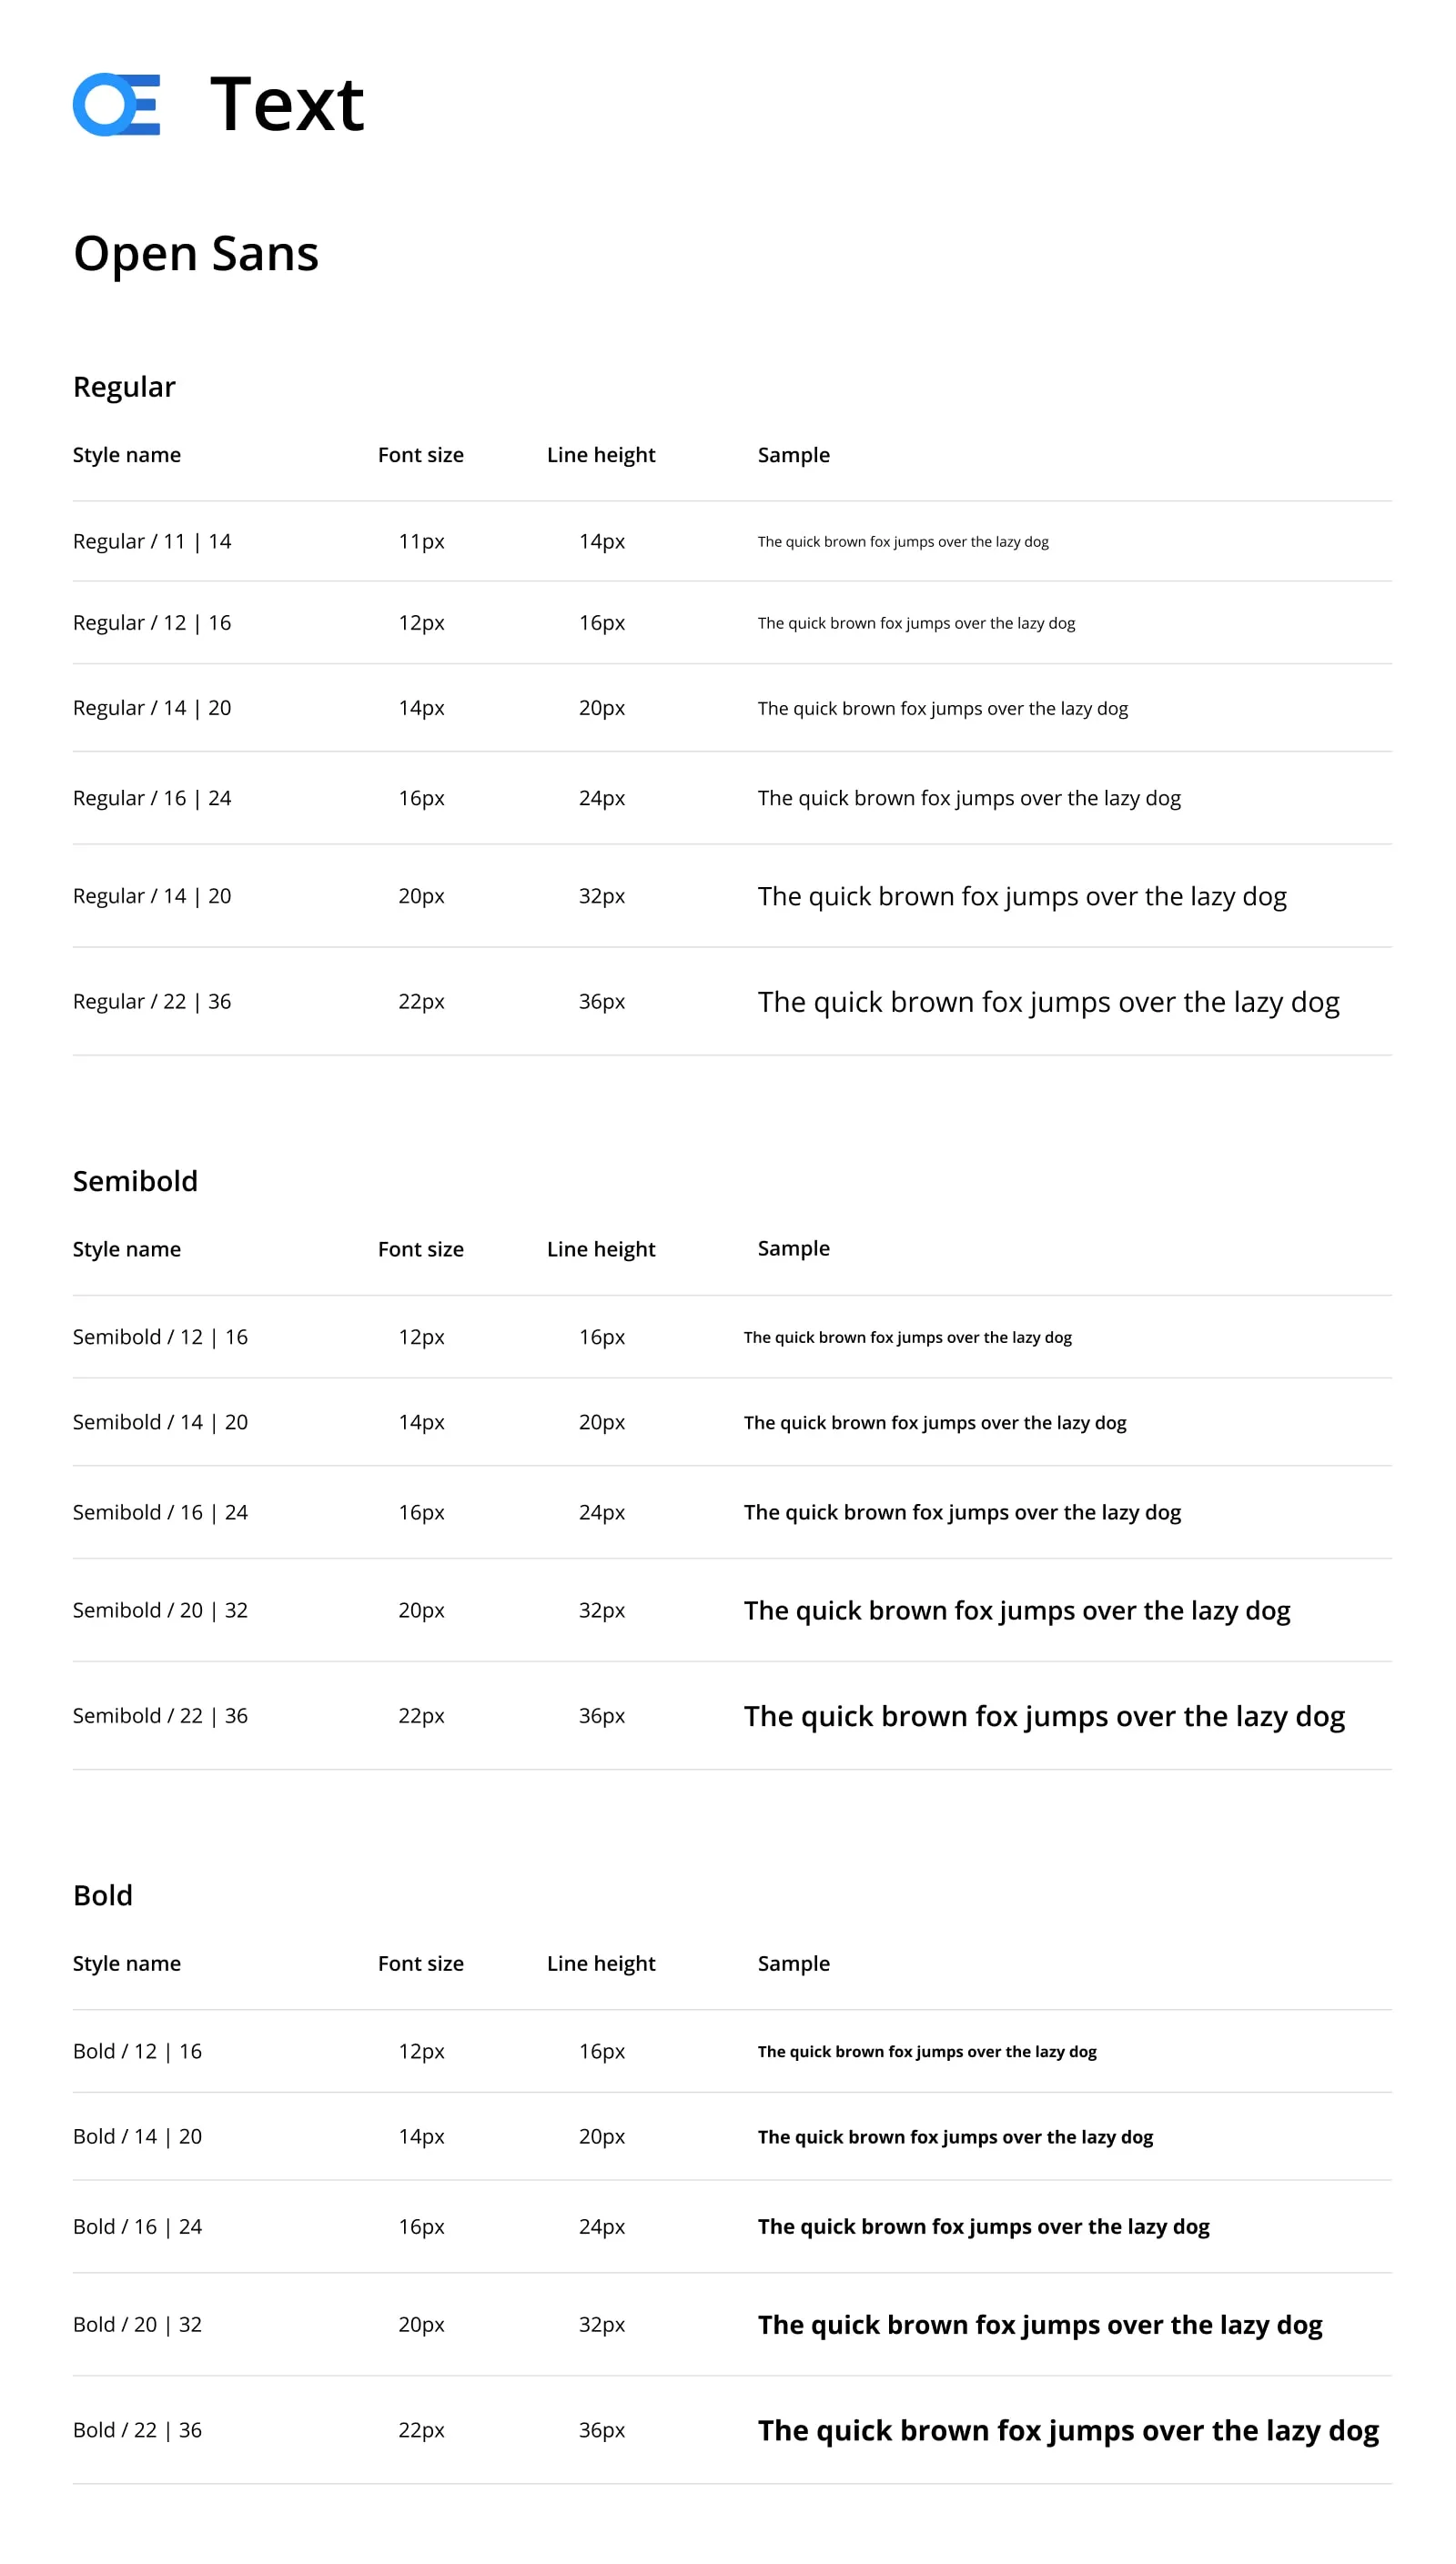Select the "Open Sans" font heading
This screenshot has width=1456, height=2564.
tap(196, 253)
